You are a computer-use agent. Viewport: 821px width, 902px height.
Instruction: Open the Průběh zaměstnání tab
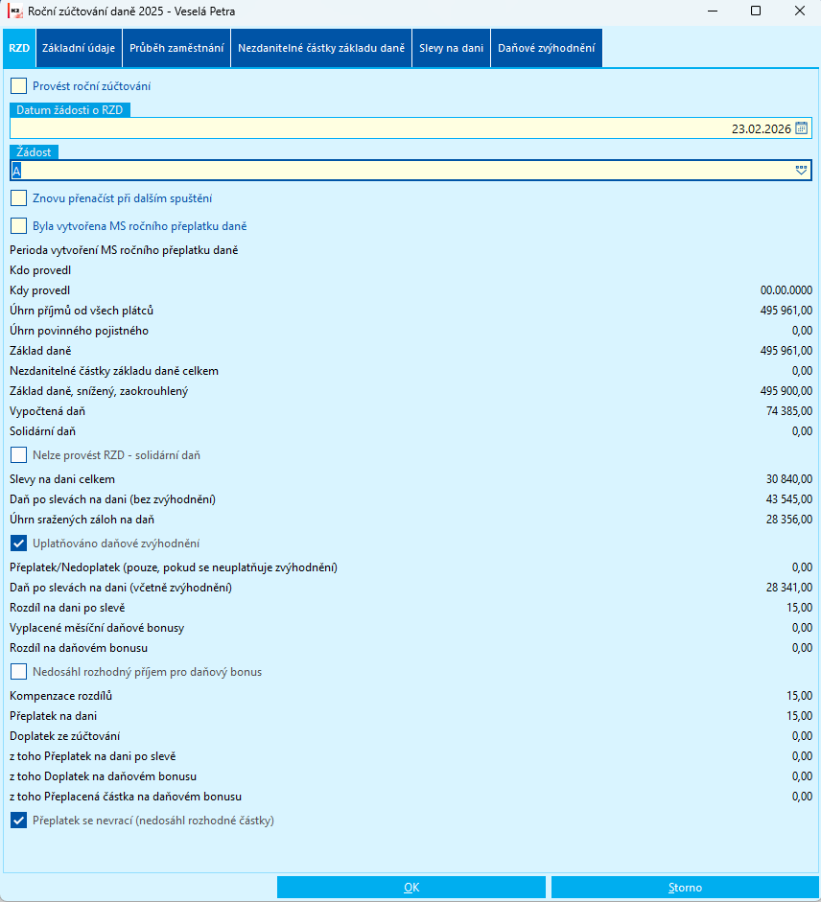click(x=176, y=48)
